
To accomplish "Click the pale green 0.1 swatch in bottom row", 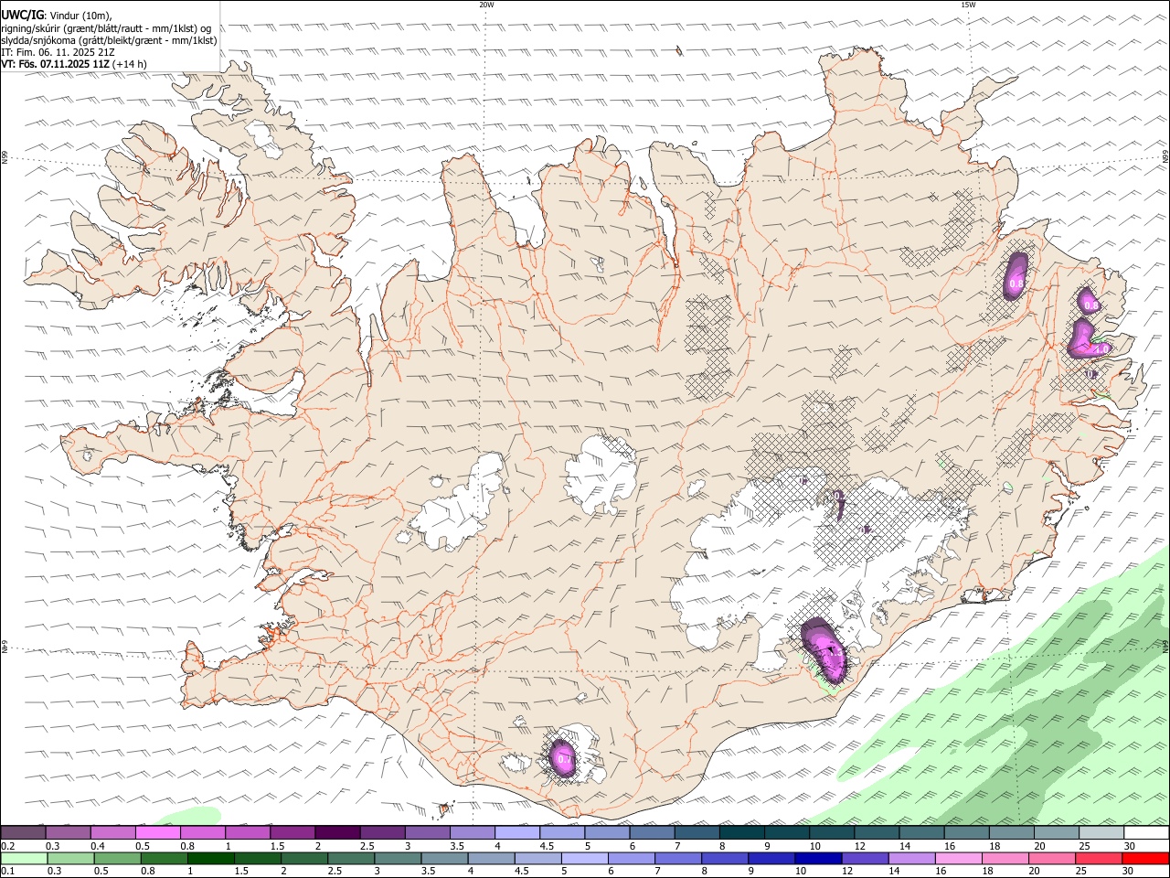I will pos(25,858).
